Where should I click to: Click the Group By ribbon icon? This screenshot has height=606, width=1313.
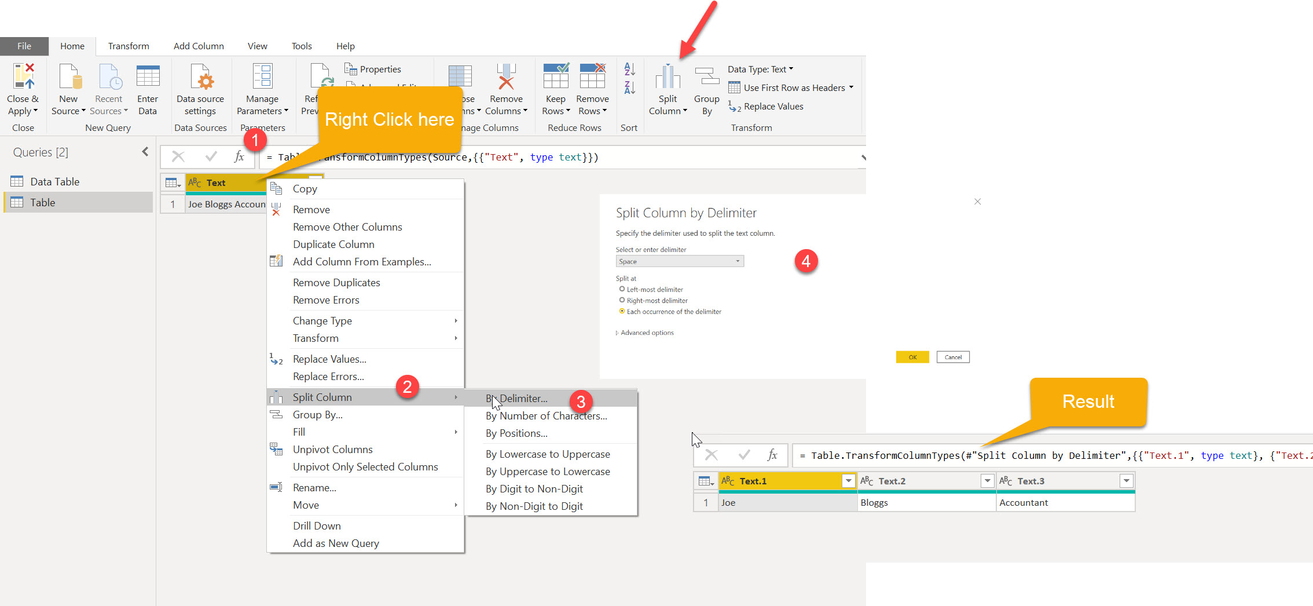pos(707,76)
